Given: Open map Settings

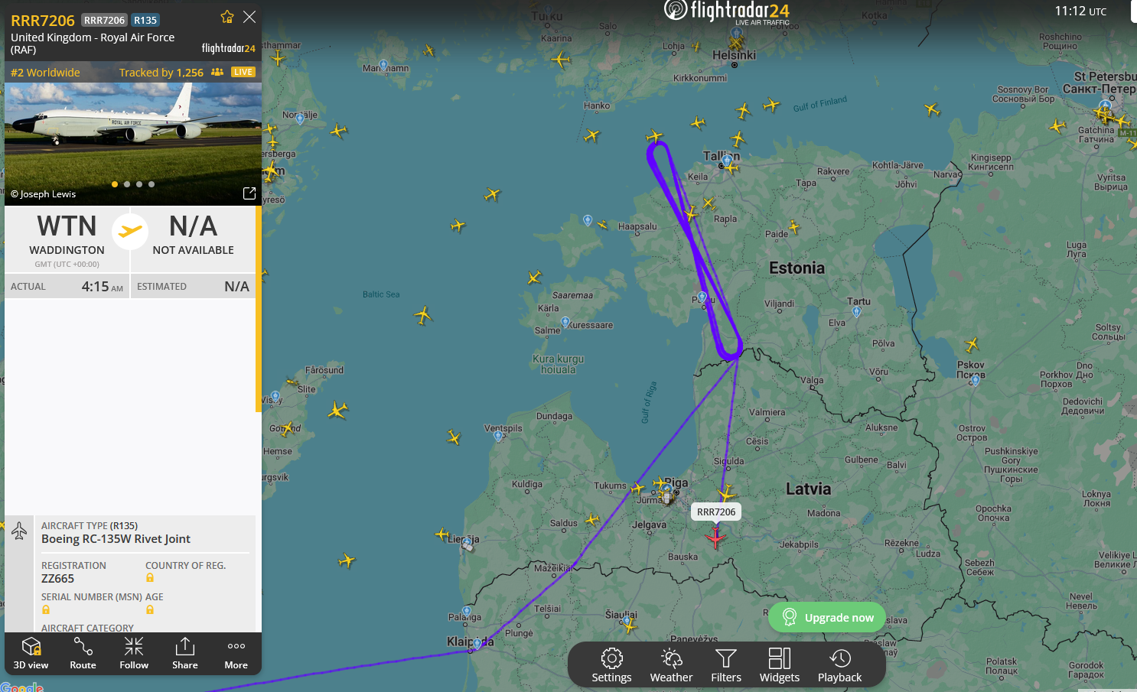Looking at the screenshot, I should (611, 665).
